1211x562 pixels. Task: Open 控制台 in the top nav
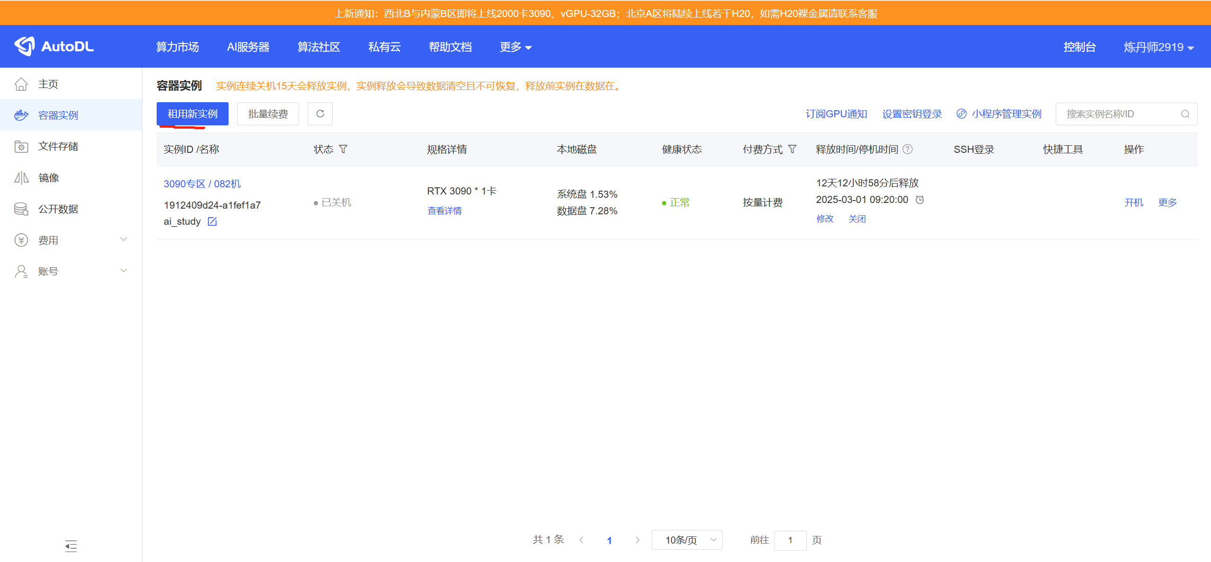(x=1079, y=47)
